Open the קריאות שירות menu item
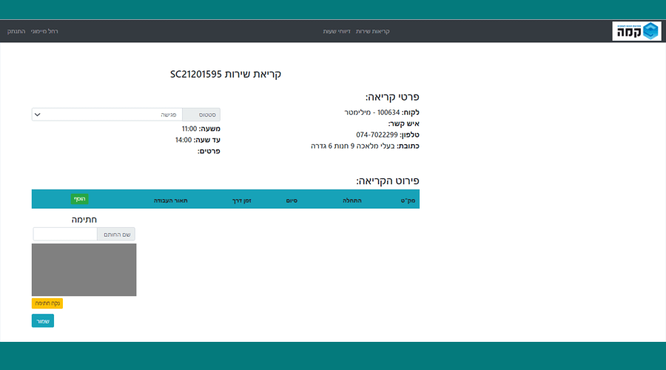The width and height of the screenshot is (666, 370). (372, 32)
